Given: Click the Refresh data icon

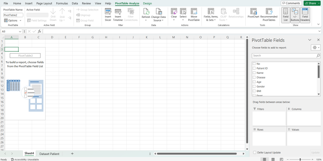Looking at the screenshot, I should point(146,12).
